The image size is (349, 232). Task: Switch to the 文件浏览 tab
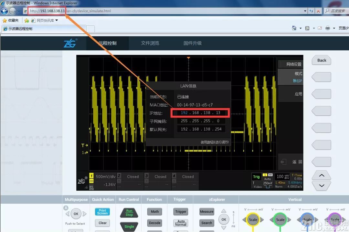(x=150, y=43)
